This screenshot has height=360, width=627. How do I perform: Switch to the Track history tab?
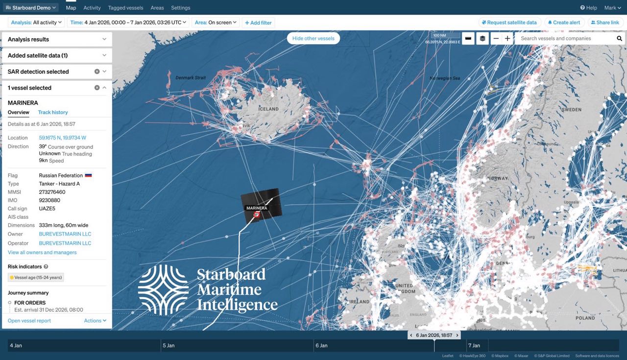click(53, 112)
